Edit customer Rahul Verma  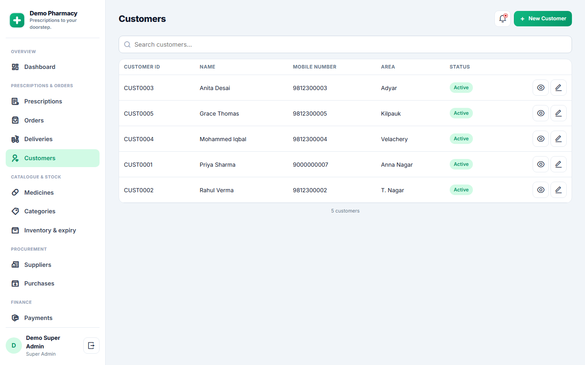tap(559, 190)
